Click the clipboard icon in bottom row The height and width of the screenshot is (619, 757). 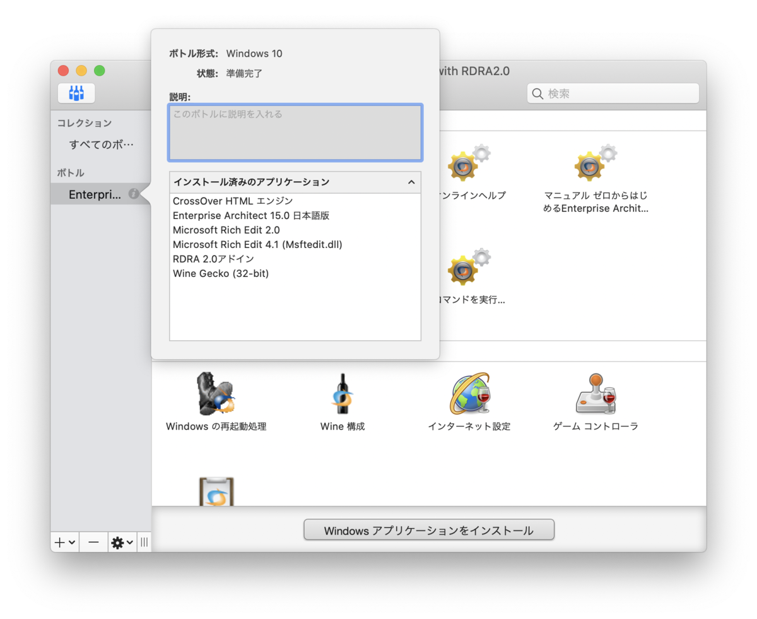[216, 491]
